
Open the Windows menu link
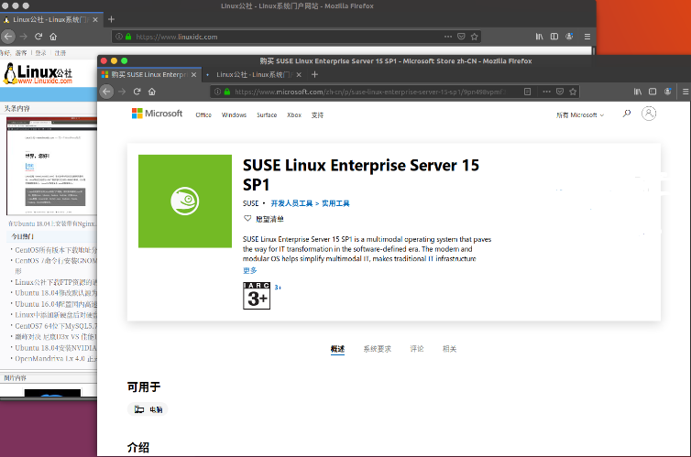coord(234,114)
